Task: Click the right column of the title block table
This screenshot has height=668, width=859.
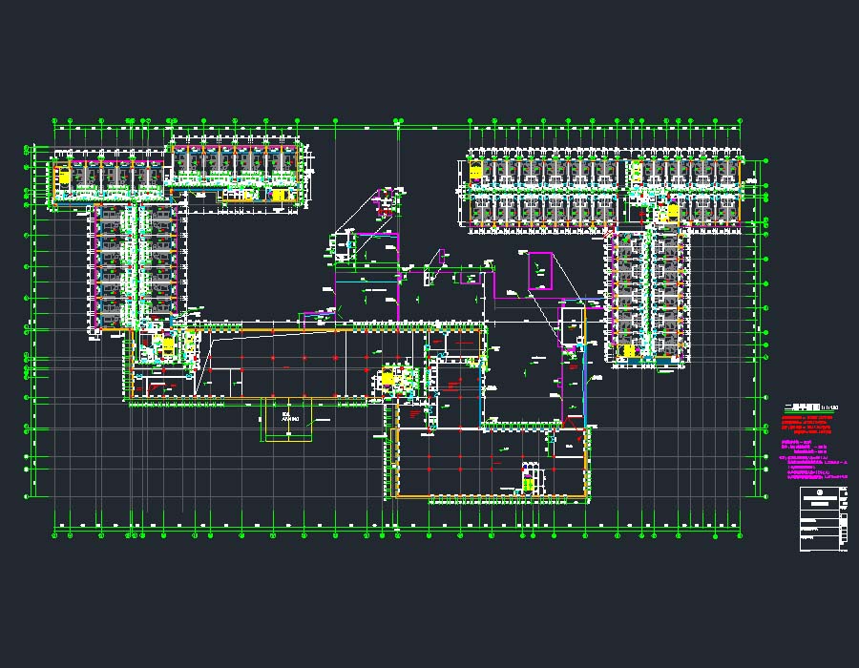Action: coord(843,520)
